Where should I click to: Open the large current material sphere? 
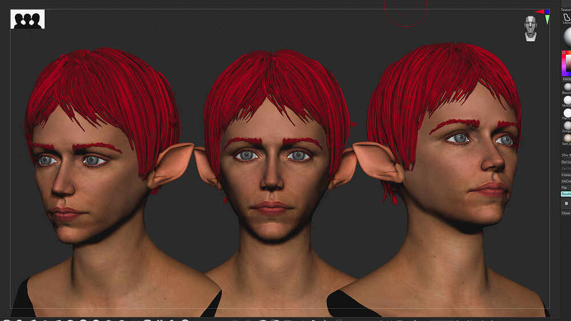coord(568,37)
